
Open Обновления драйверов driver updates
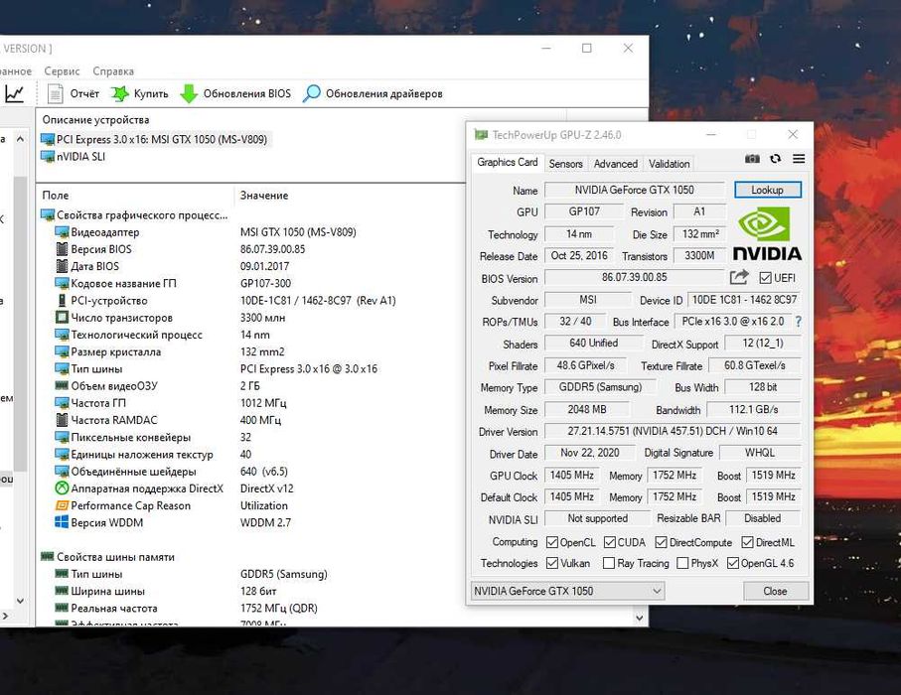coord(373,93)
